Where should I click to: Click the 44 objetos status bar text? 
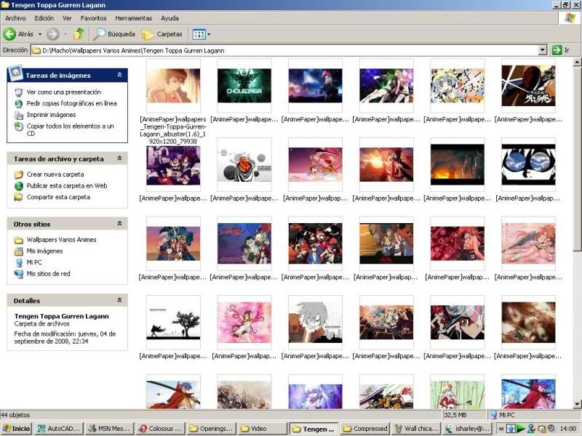coord(15,415)
